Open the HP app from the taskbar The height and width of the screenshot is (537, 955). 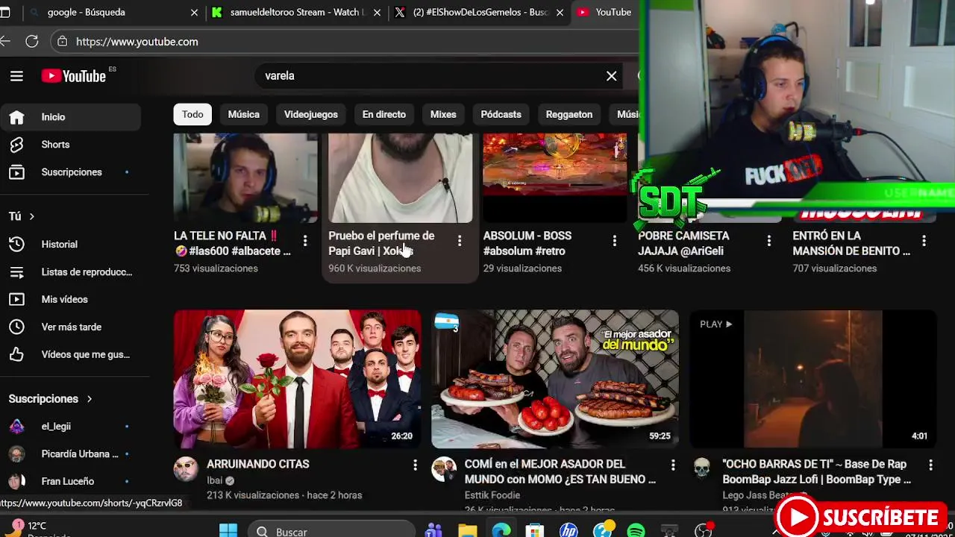tap(569, 530)
